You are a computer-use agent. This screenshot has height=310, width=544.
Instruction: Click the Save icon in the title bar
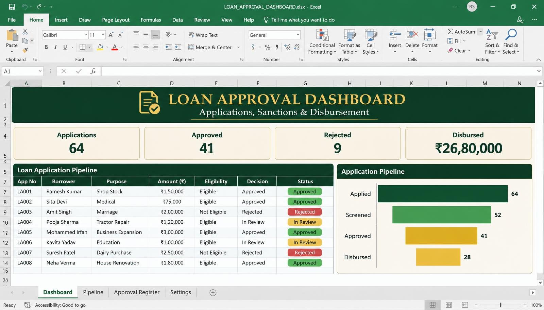click(12, 7)
